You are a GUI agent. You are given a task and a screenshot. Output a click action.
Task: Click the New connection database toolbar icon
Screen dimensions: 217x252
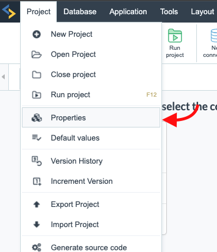click(x=213, y=36)
